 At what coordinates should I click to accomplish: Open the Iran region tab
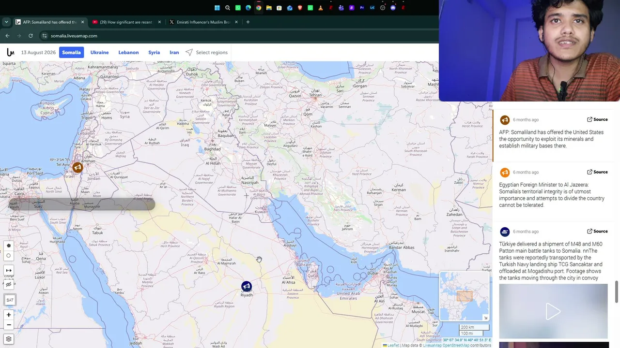(174, 52)
